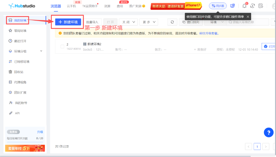Viewport: 276px width, 157px height.
Task: Open 最近打开 recent list
Action: (20, 41)
